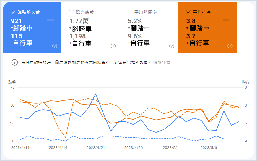Image resolution: width=257 pixels, height=161 pixels.
Task: Click solid line marker in 總點擊次數 card
Action: [x=51, y=20]
